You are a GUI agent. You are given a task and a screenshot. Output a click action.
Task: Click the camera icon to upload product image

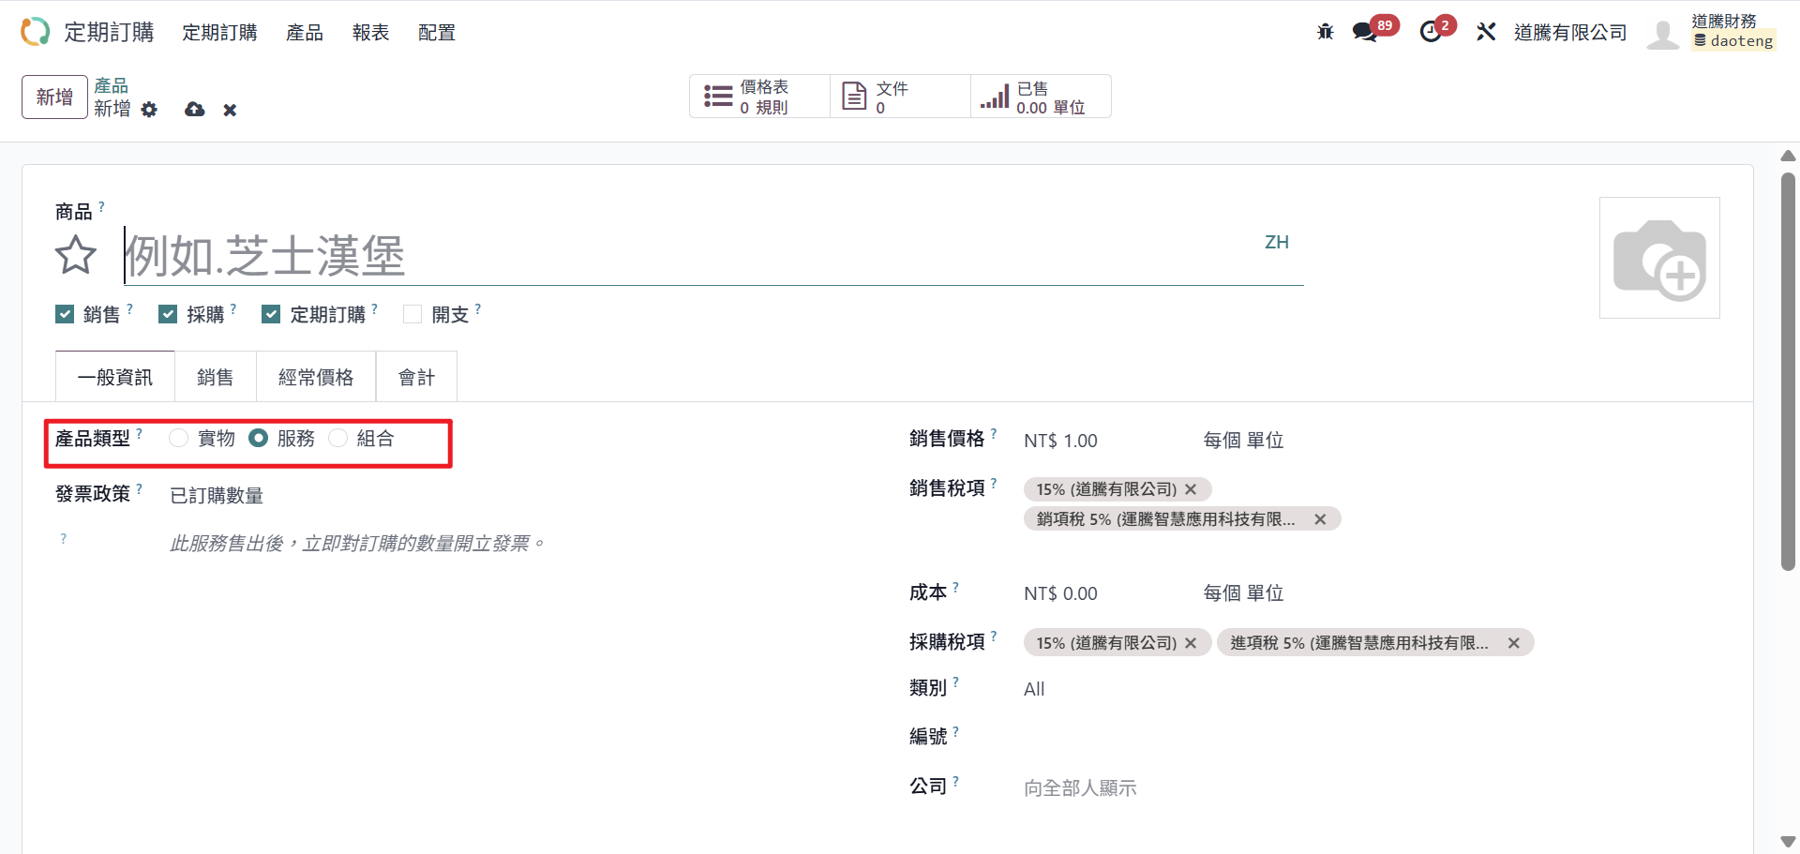click(1658, 258)
